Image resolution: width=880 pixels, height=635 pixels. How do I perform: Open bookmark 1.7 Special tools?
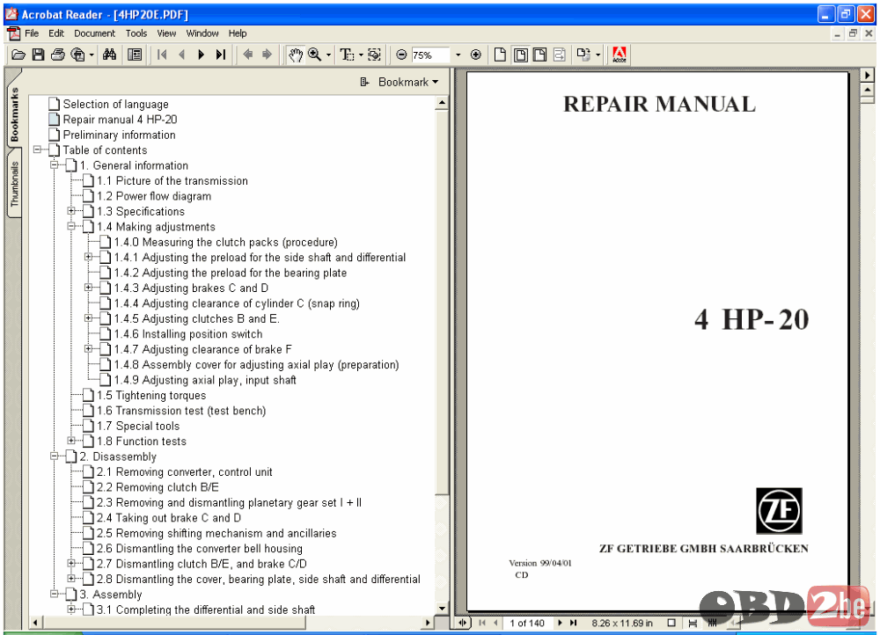(138, 426)
